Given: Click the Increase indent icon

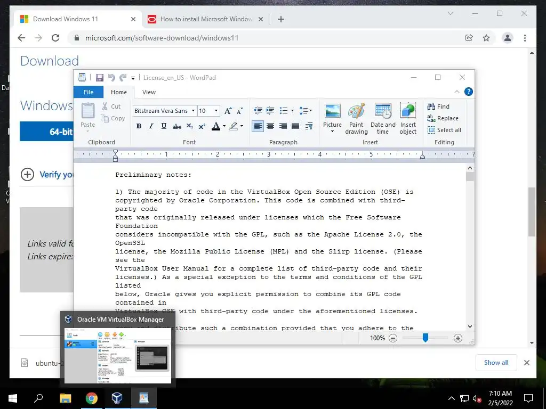Looking at the screenshot, I should [x=270, y=111].
